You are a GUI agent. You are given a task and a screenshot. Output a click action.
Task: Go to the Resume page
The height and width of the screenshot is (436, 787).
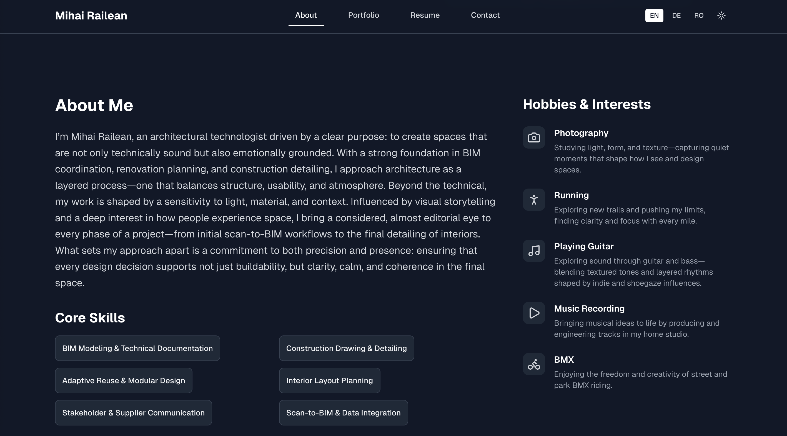tap(425, 15)
